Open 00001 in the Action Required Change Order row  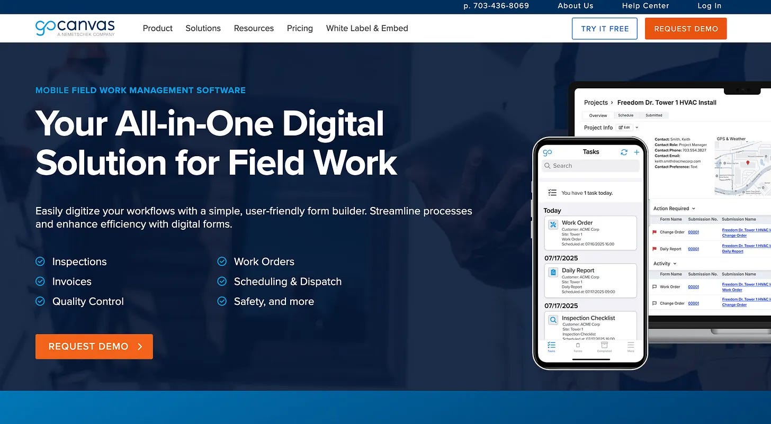point(693,232)
